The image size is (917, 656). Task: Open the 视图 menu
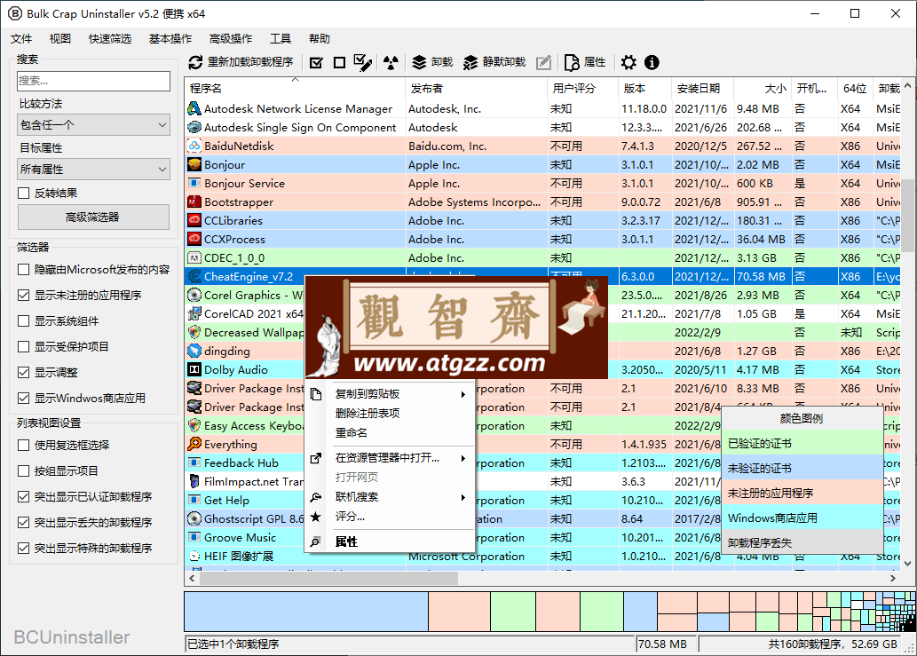tap(60, 38)
